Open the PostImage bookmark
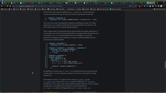166x93 pixels. [51, 9]
